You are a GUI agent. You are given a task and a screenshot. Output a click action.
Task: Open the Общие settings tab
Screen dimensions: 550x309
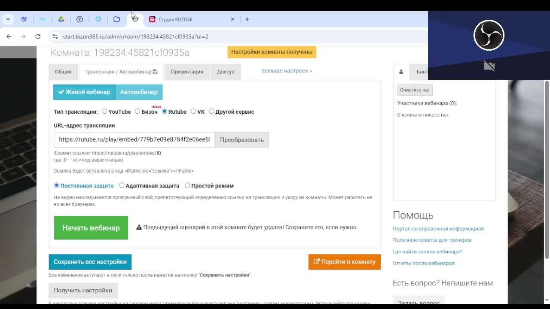pyautogui.click(x=63, y=72)
